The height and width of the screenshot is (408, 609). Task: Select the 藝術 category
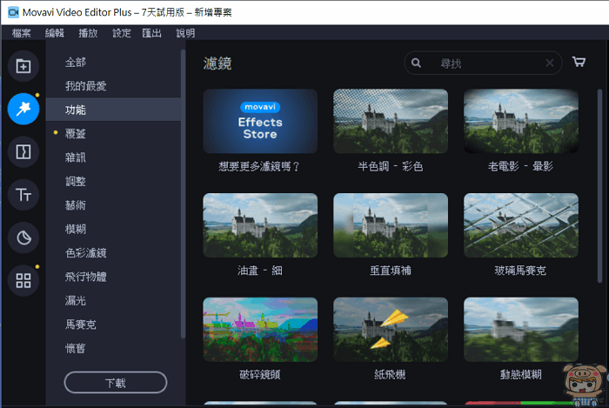(113, 205)
